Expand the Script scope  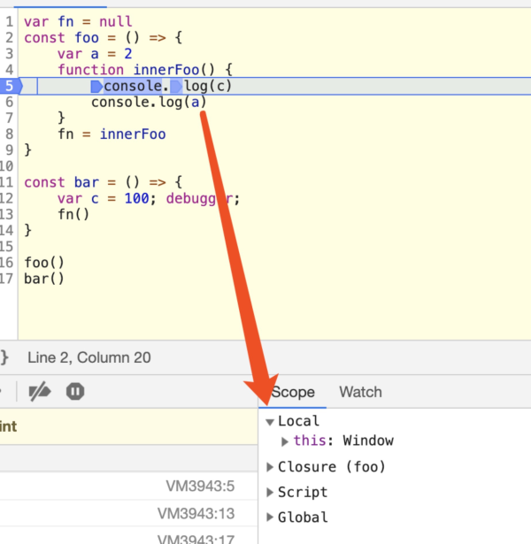(270, 493)
